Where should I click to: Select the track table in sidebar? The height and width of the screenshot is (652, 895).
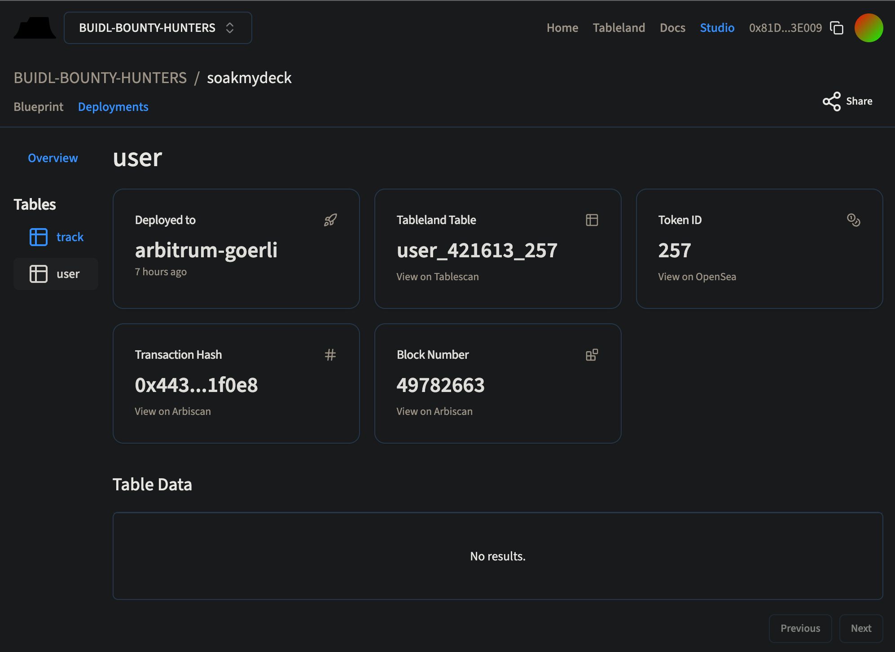pyautogui.click(x=70, y=237)
